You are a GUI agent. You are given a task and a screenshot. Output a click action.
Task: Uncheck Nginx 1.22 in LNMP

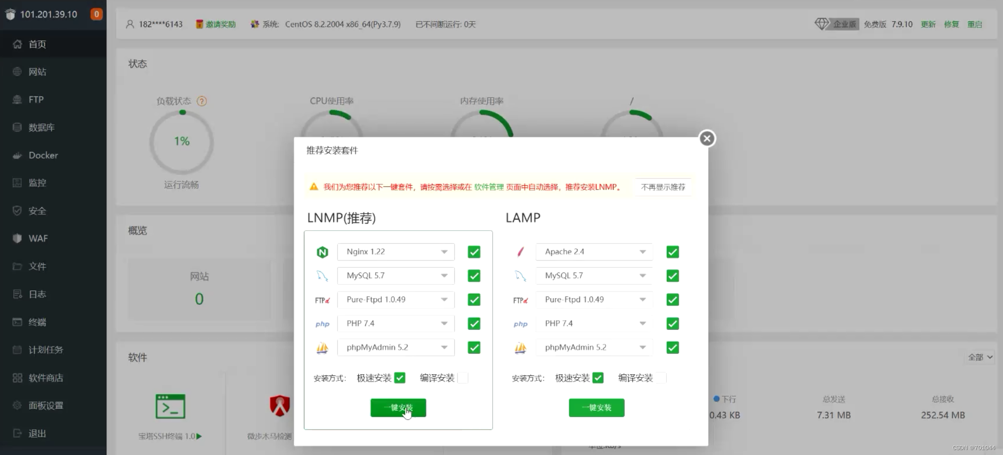click(x=474, y=252)
